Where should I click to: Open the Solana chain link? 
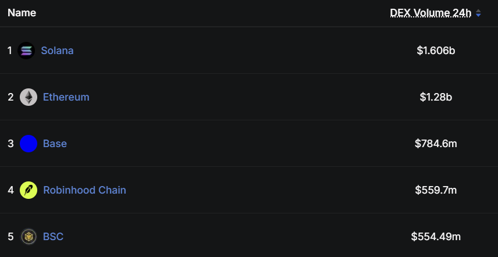(x=57, y=51)
